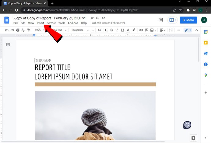Click the Redo icon in the toolbar
The width and height of the screenshot is (211, 143).
[12, 30]
